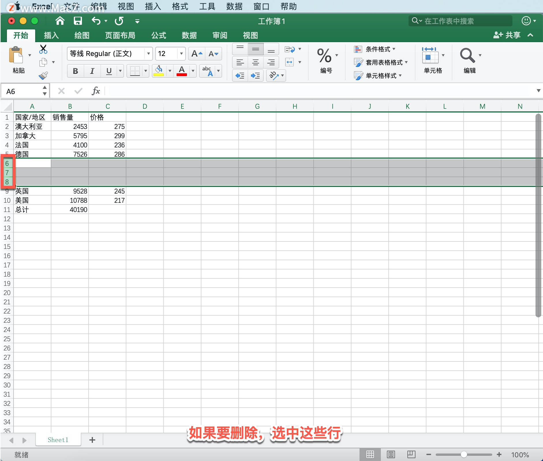Select the scissors Cut icon
Viewport: 543px width, 461px height.
(x=43, y=49)
